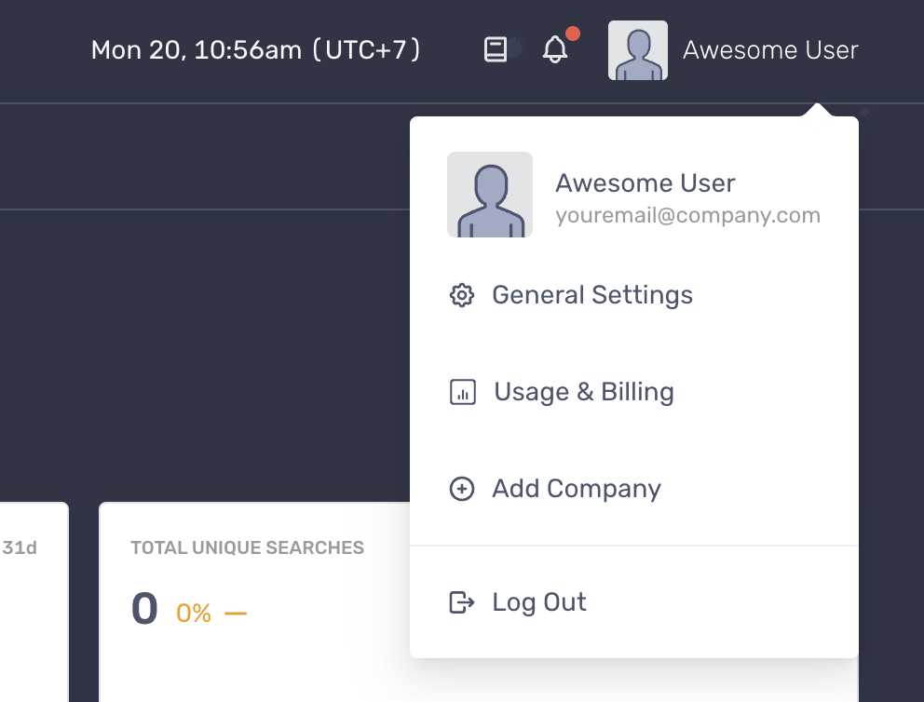Click the General Settings gear icon

[461, 295]
